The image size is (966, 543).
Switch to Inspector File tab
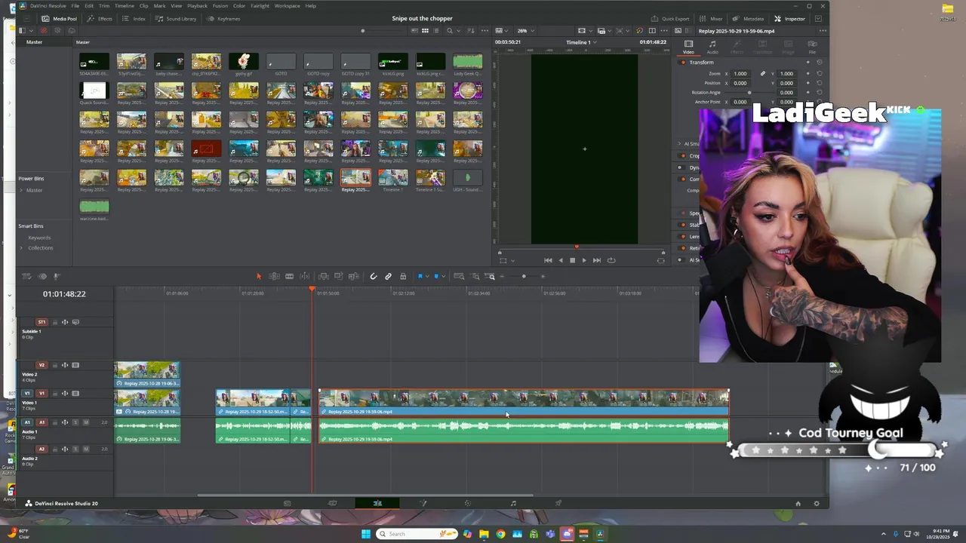[812, 47]
